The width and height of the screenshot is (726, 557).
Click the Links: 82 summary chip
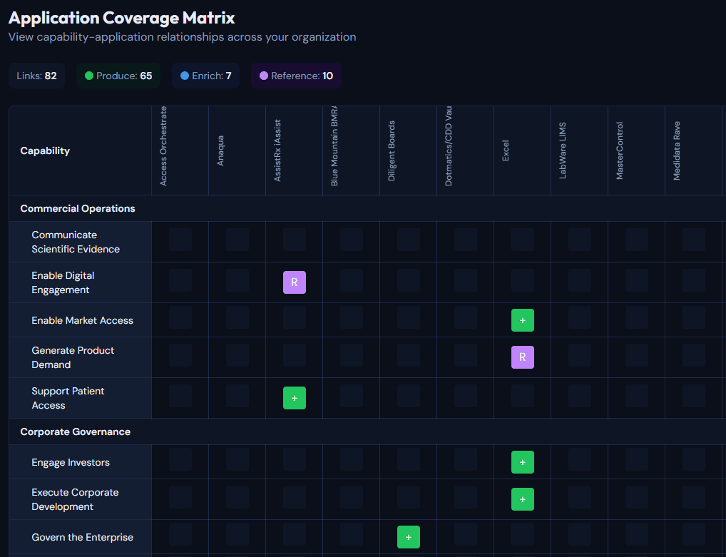coord(36,75)
